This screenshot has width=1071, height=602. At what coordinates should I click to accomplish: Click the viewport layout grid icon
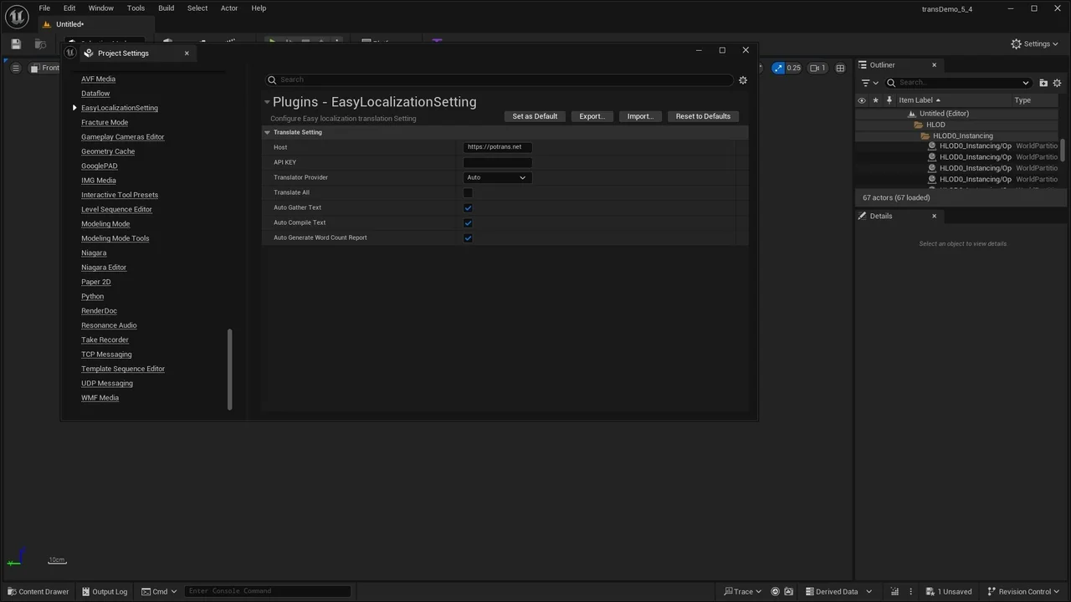pyautogui.click(x=840, y=69)
